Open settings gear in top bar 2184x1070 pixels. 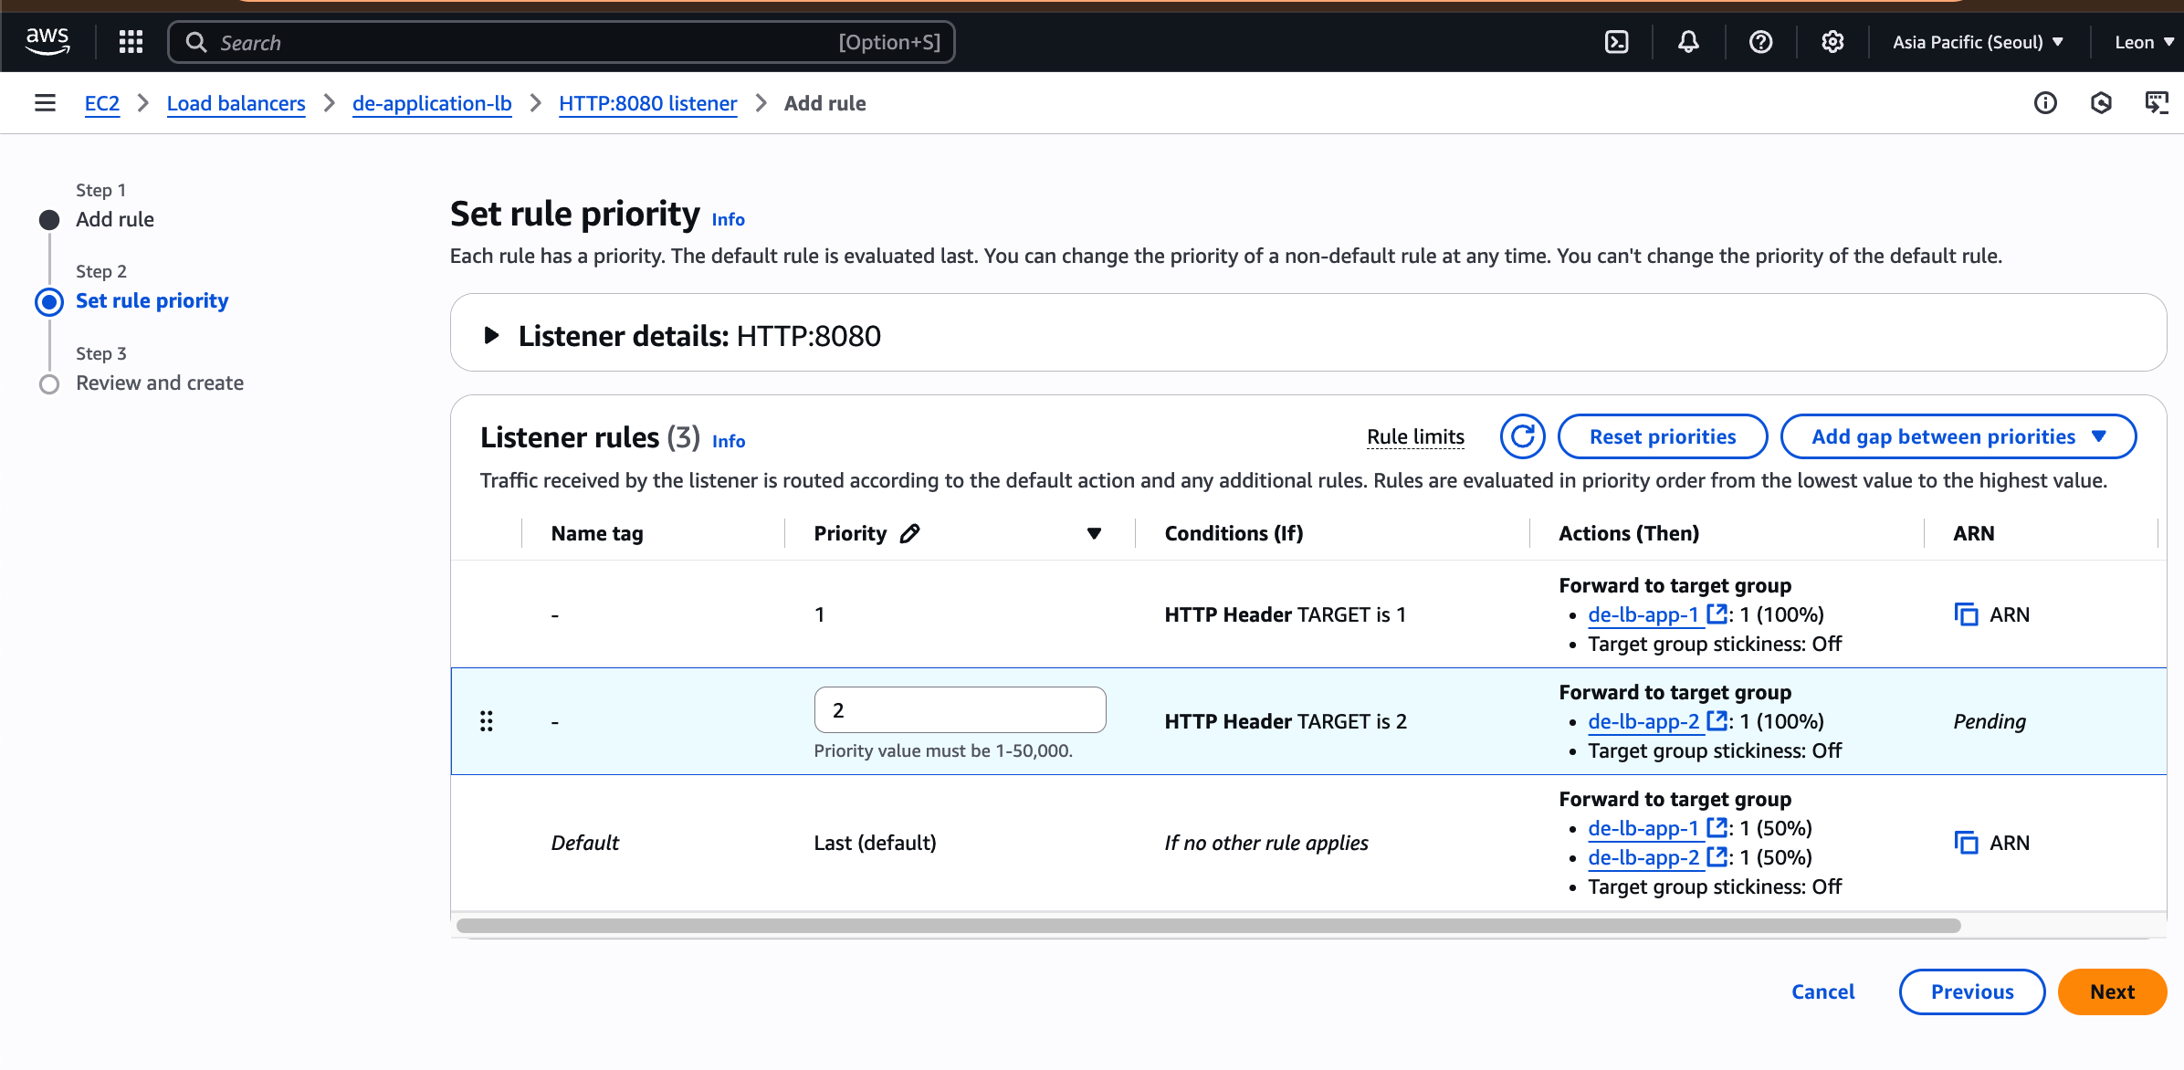[1832, 42]
